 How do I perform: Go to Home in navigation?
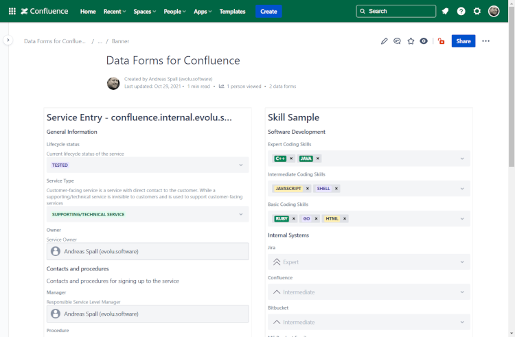click(x=88, y=12)
